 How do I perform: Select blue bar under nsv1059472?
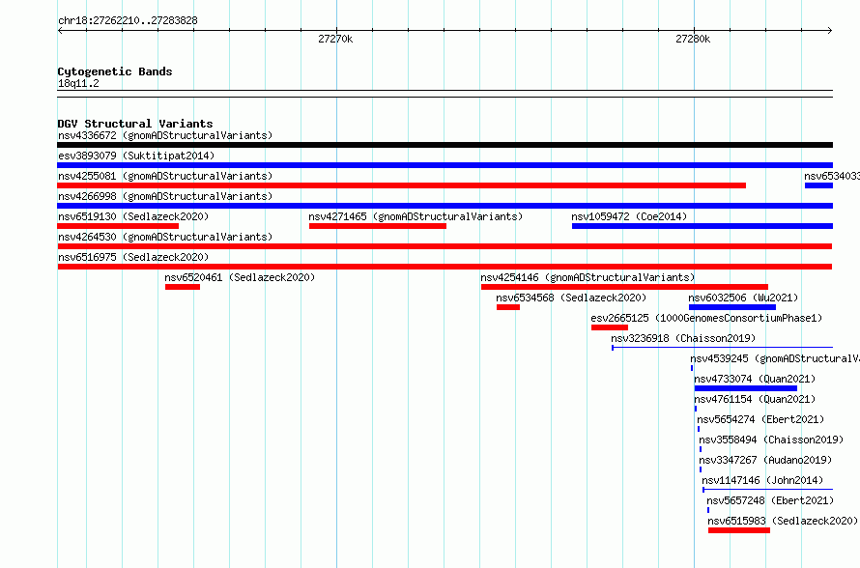pos(702,226)
